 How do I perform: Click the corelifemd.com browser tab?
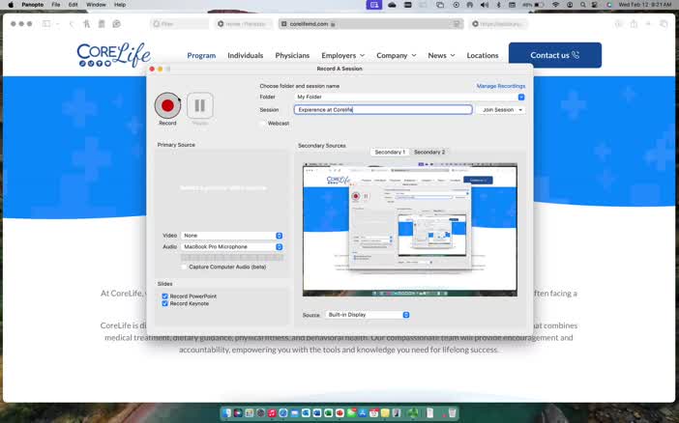[x=371, y=24]
